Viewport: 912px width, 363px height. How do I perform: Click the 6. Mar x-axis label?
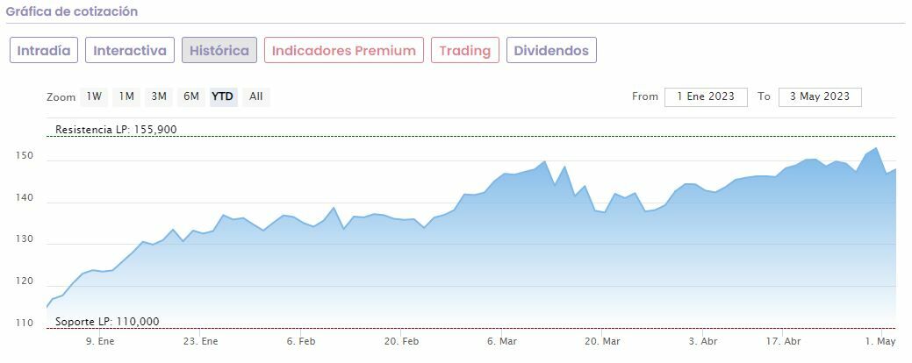(503, 341)
